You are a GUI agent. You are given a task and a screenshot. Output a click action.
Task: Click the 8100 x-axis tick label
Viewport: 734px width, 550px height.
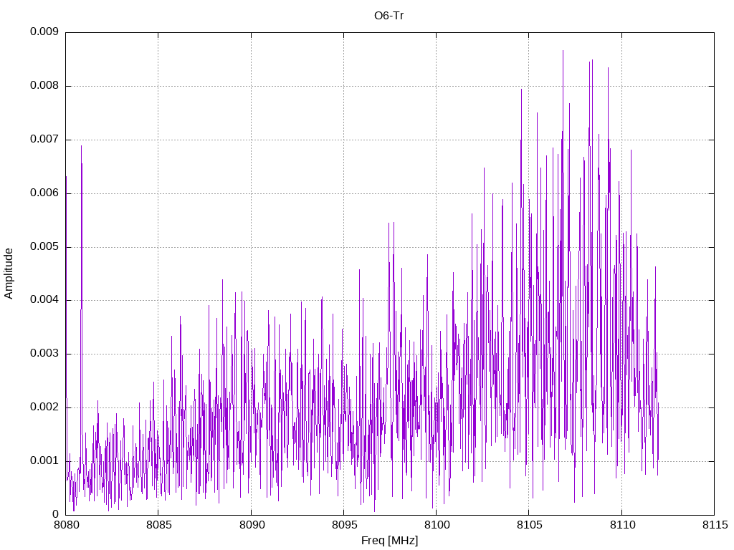[437, 525]
